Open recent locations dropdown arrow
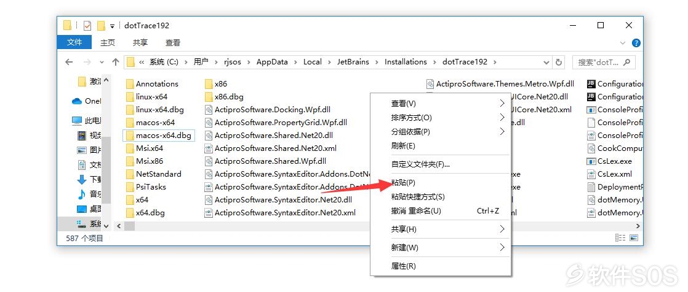This screenshot has width=688, height=292. [102, 63]
